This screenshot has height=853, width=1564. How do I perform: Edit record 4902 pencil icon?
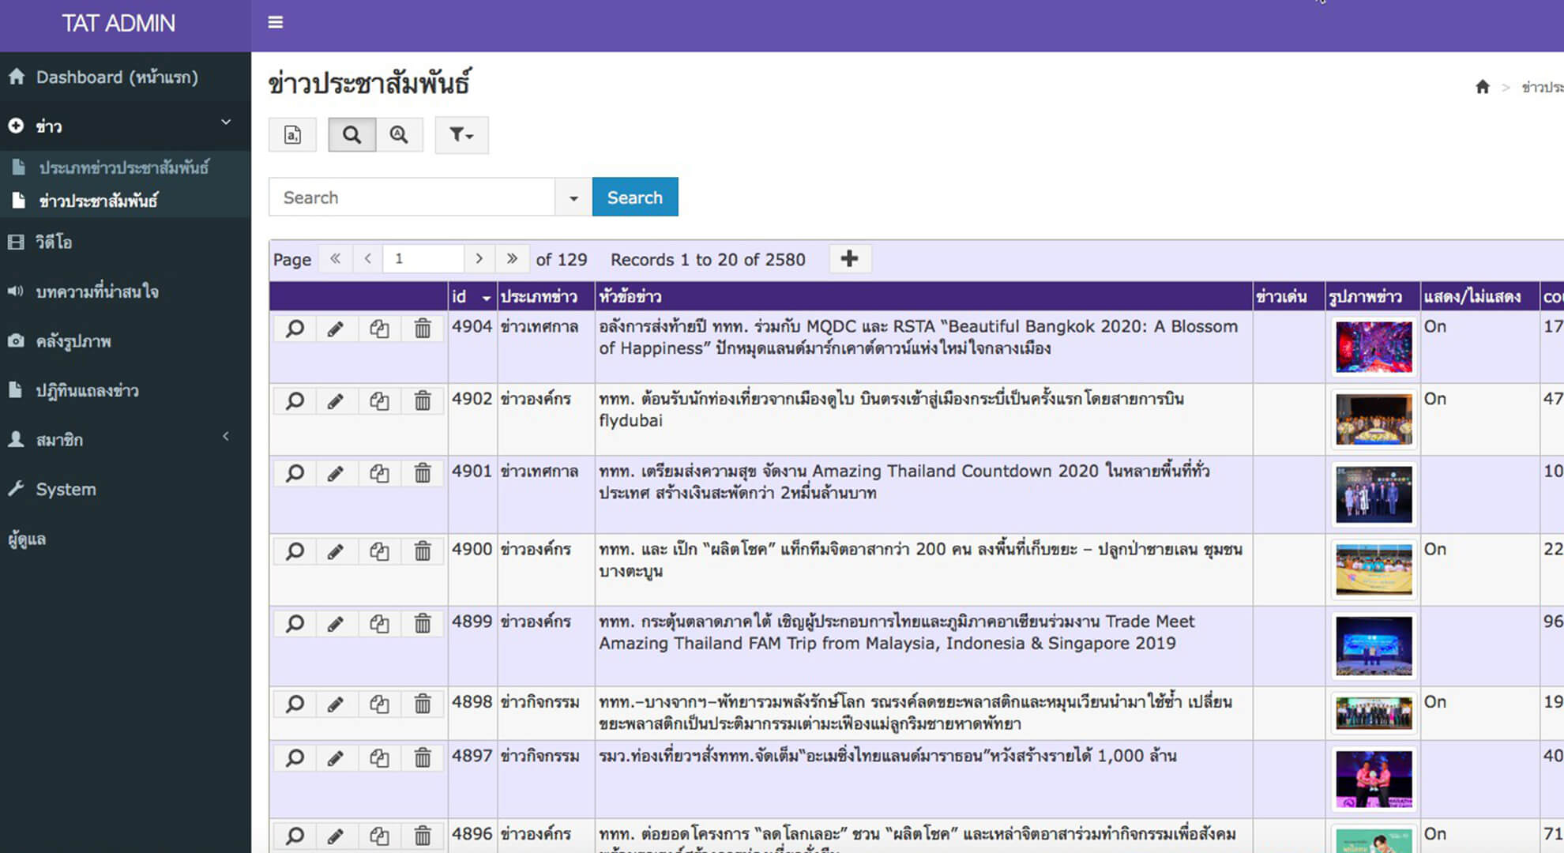click(336, 401)
